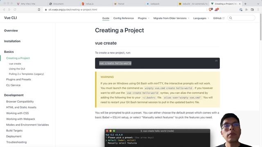Open the Guide nav link
Image resolution: width=262 pixels, height=147 pixels.
(106, 18)
